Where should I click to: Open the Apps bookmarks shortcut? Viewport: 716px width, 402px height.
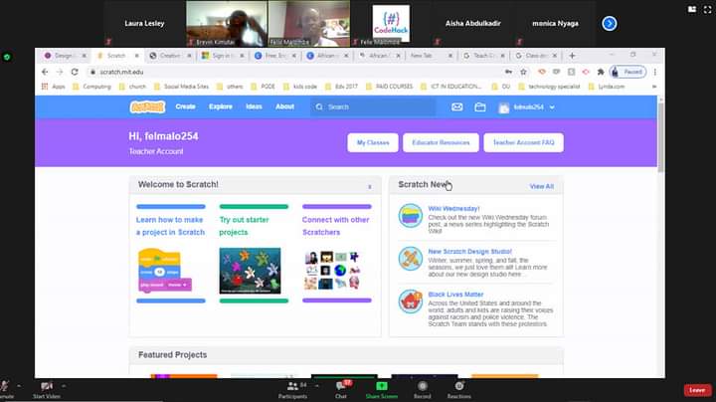tap(54, 87)
